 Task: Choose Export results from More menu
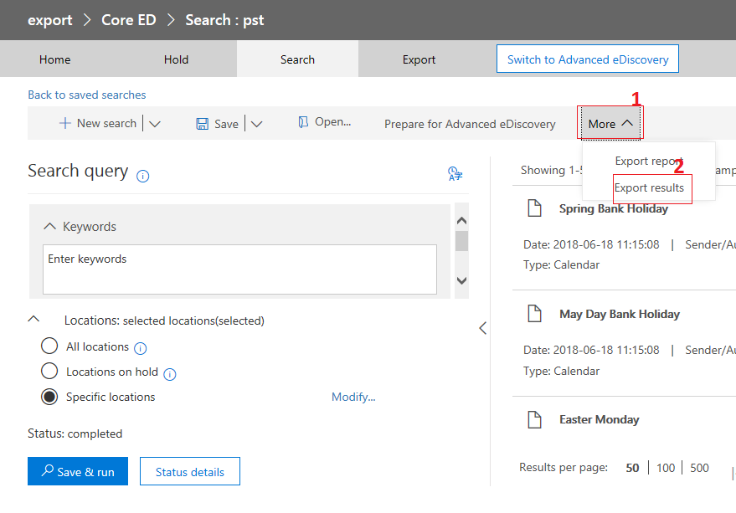pyautogui.click(x=649, y=187)
